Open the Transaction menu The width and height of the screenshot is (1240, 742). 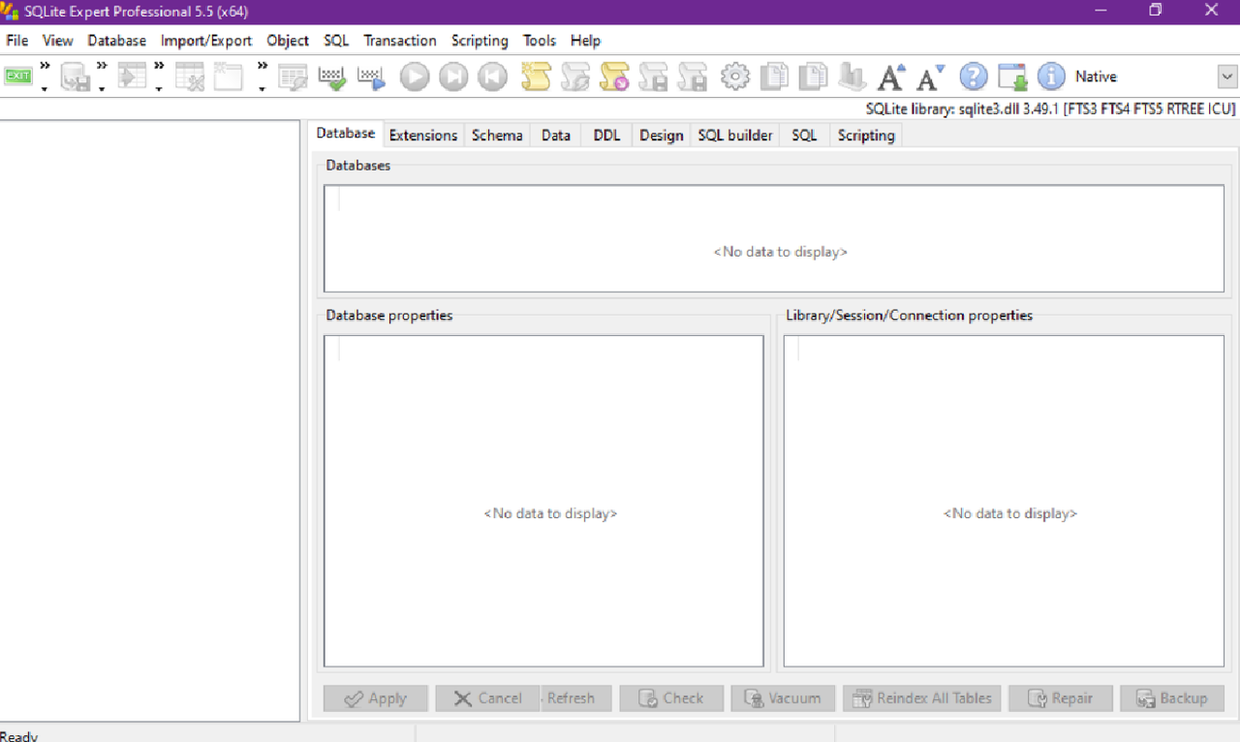click(x=400, y=41)
